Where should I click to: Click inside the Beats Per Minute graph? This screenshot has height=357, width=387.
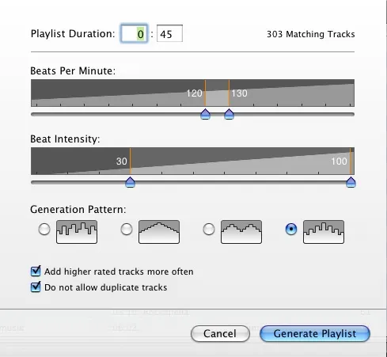coord(192,93)
